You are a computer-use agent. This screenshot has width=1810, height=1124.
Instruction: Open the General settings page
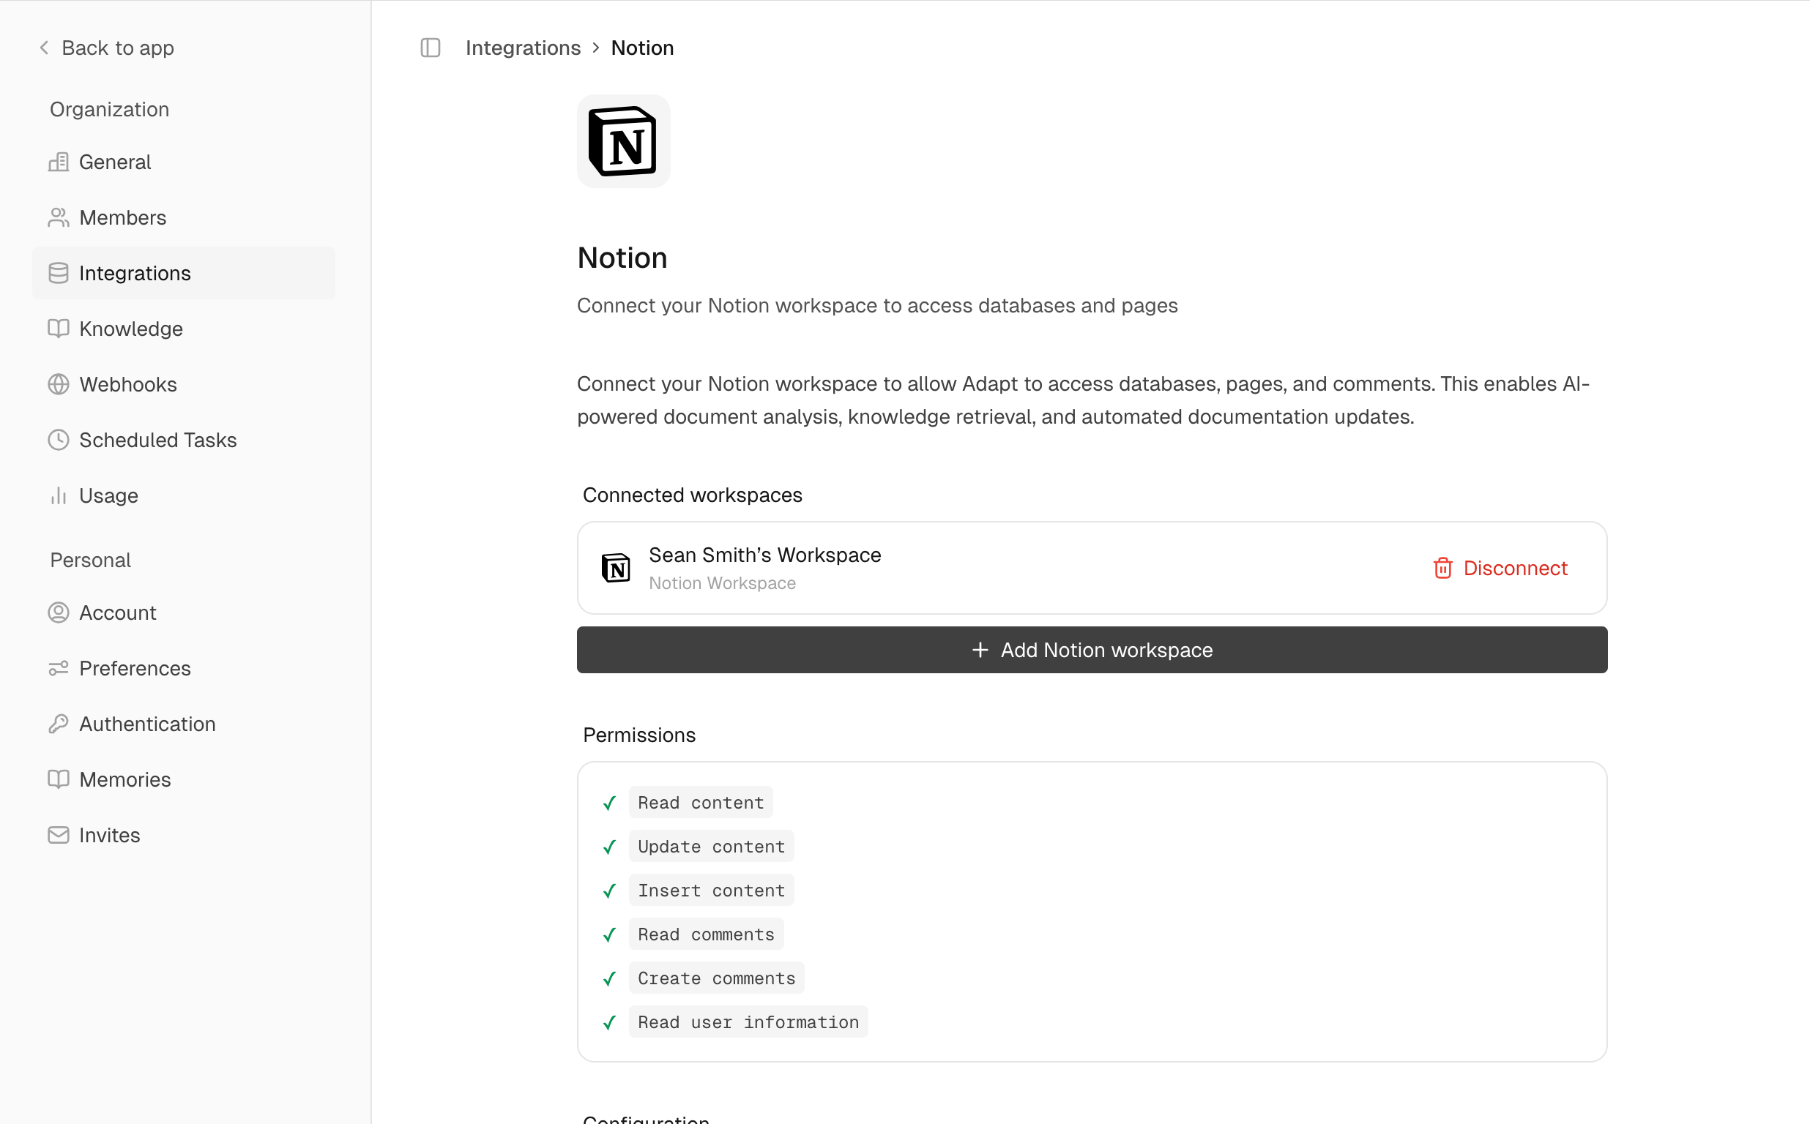[184, 162]
